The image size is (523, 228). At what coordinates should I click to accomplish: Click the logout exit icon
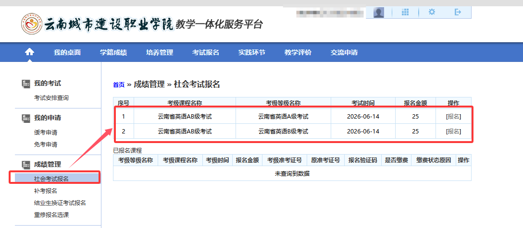tap(458, 12)
